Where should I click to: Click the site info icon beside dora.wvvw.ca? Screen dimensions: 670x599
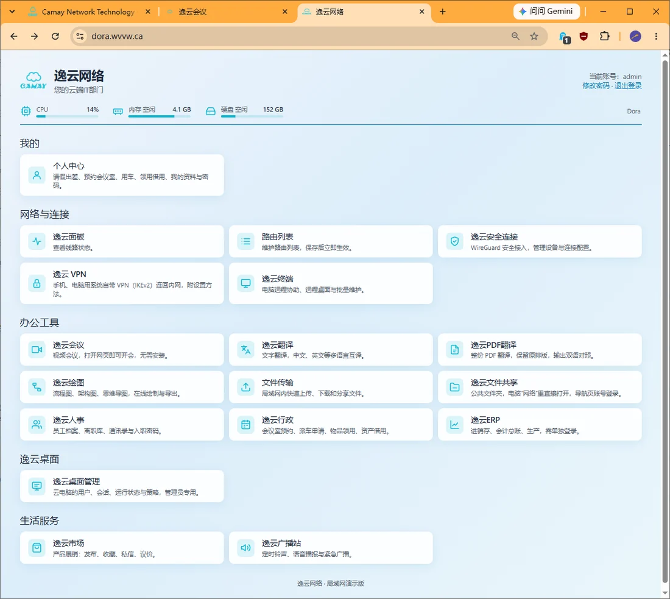coord(80,37)
